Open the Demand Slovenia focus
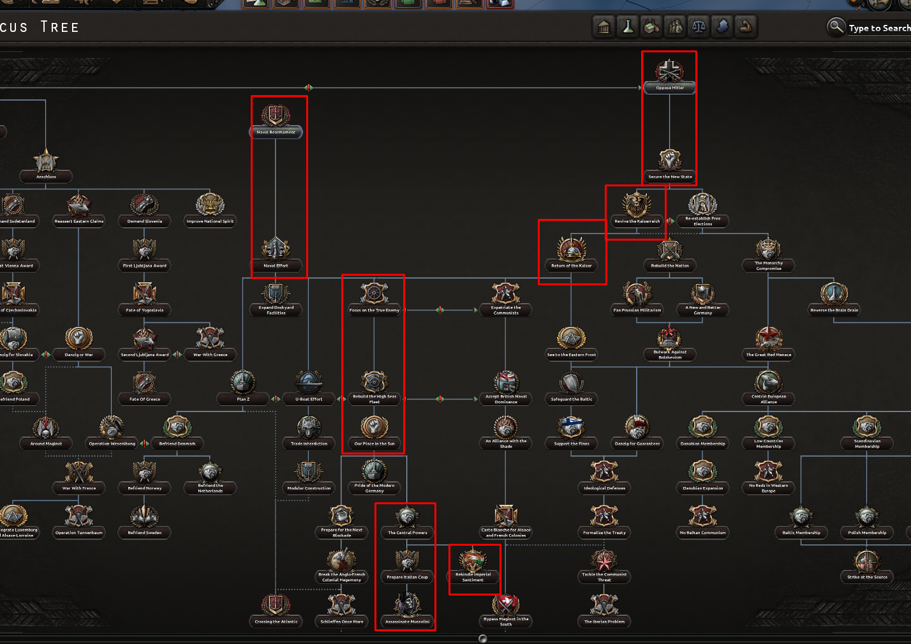Image resolution: width=911 pixels, height=644 pixels. pyautogui.click(x=145, y=210)
